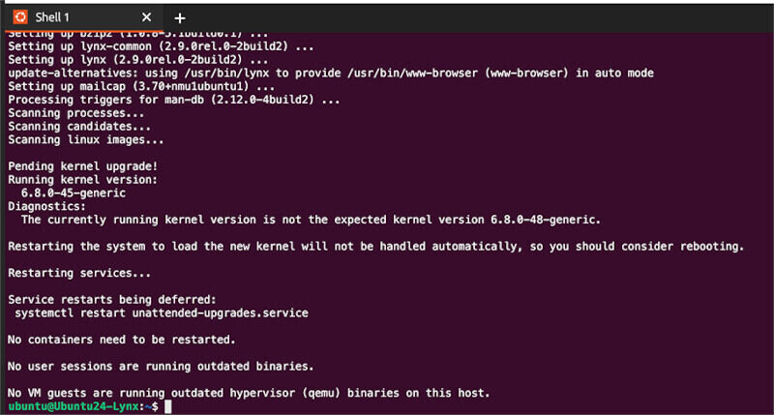Select the Shell 1 tab label
This screenshot has width=774, height=415.
[x=52, y=17]
